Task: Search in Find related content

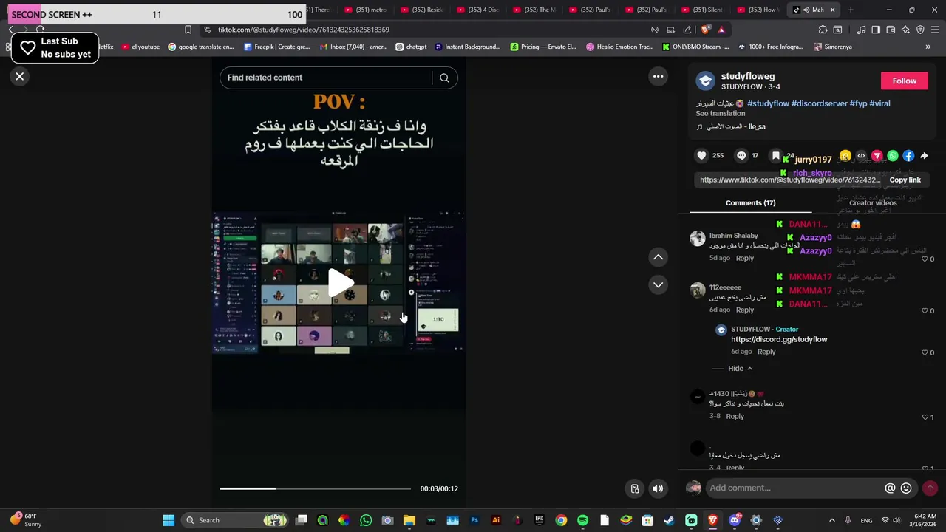Action: (325, 78)
